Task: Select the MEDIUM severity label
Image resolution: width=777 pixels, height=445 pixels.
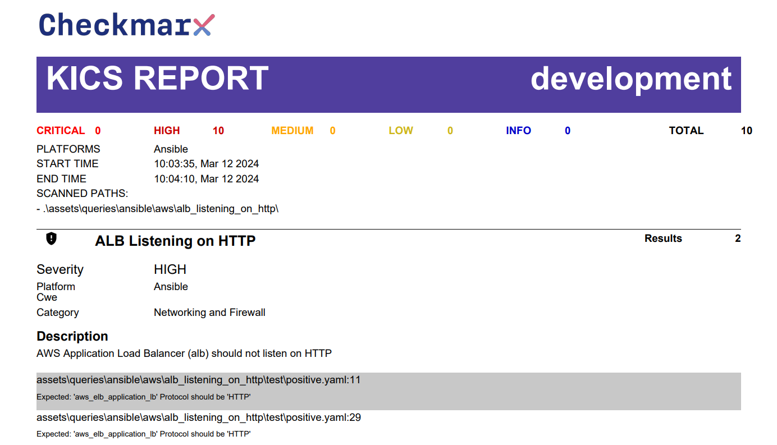Action: point(292,131)
